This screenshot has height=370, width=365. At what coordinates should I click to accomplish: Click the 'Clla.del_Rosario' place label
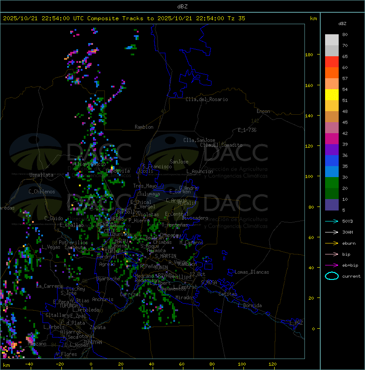(x=207, y=99)
